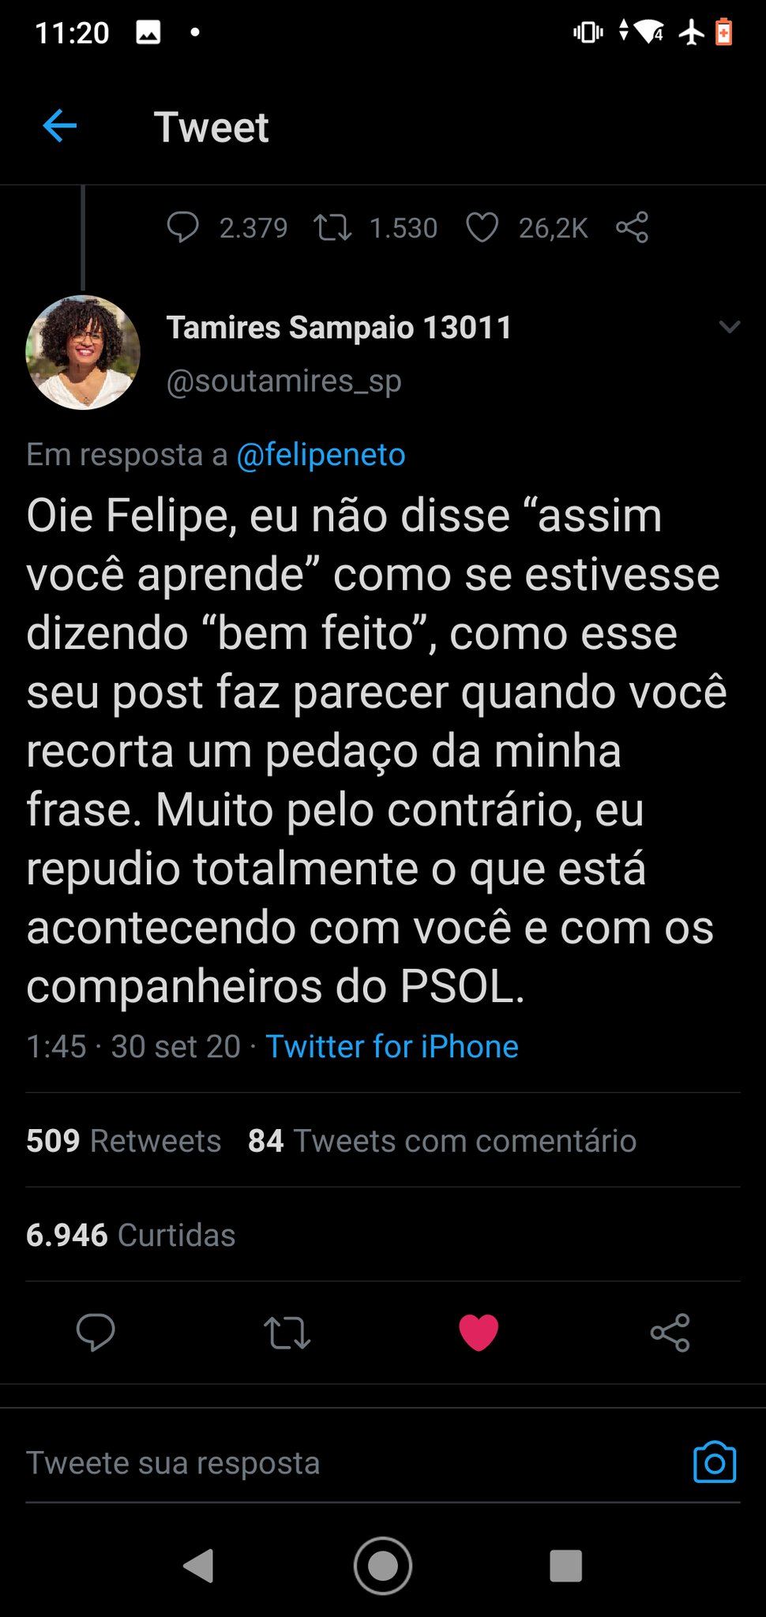The height and width of the screenshot is (1617, 766).
Task: Open Tamires Sampaio 13011 profile name
Action: tap(339, 328)
